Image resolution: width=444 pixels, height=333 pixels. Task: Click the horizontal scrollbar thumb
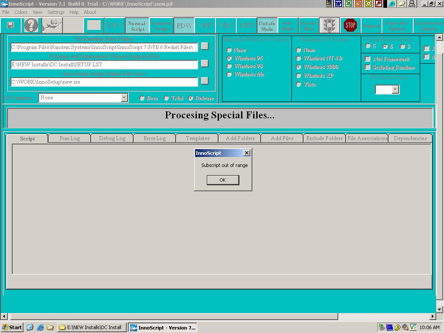point(174,316)
